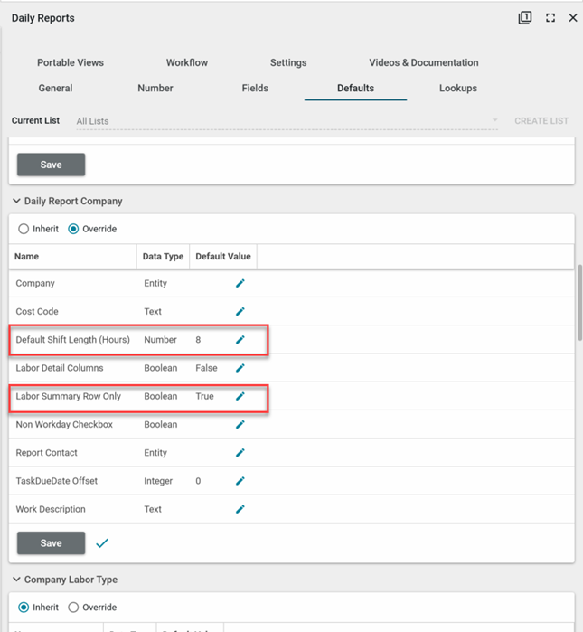This screenshot has width=583, height=632.
Task: Edit Non Workday Checkbox default
Action: pyautogui.click(x=240, y=424)
